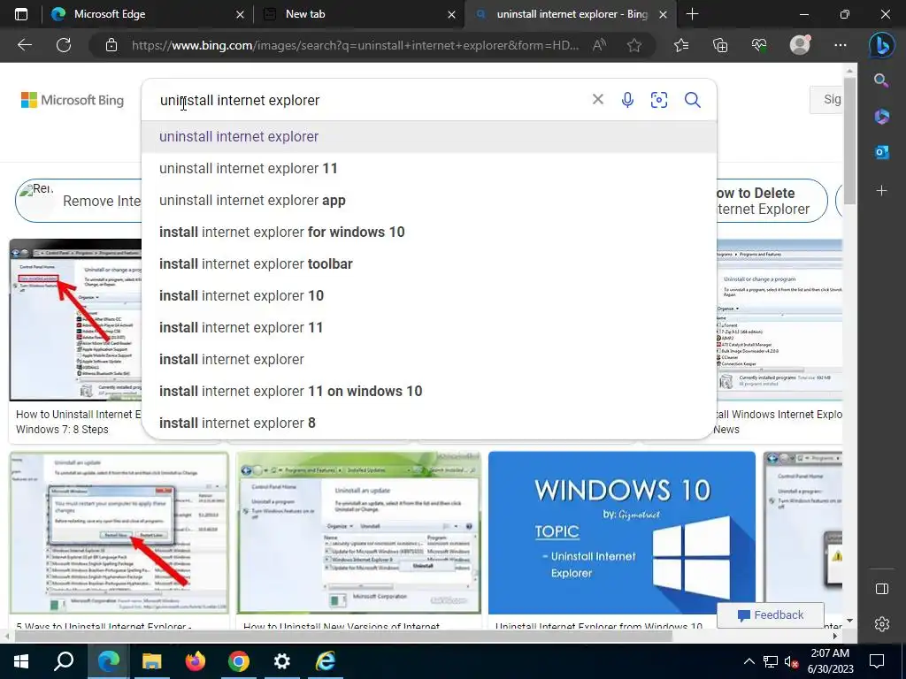This screenshot has height=679, width=906.
Task: Click the sidebar Search magnifier icon
Action: (881, 80)
